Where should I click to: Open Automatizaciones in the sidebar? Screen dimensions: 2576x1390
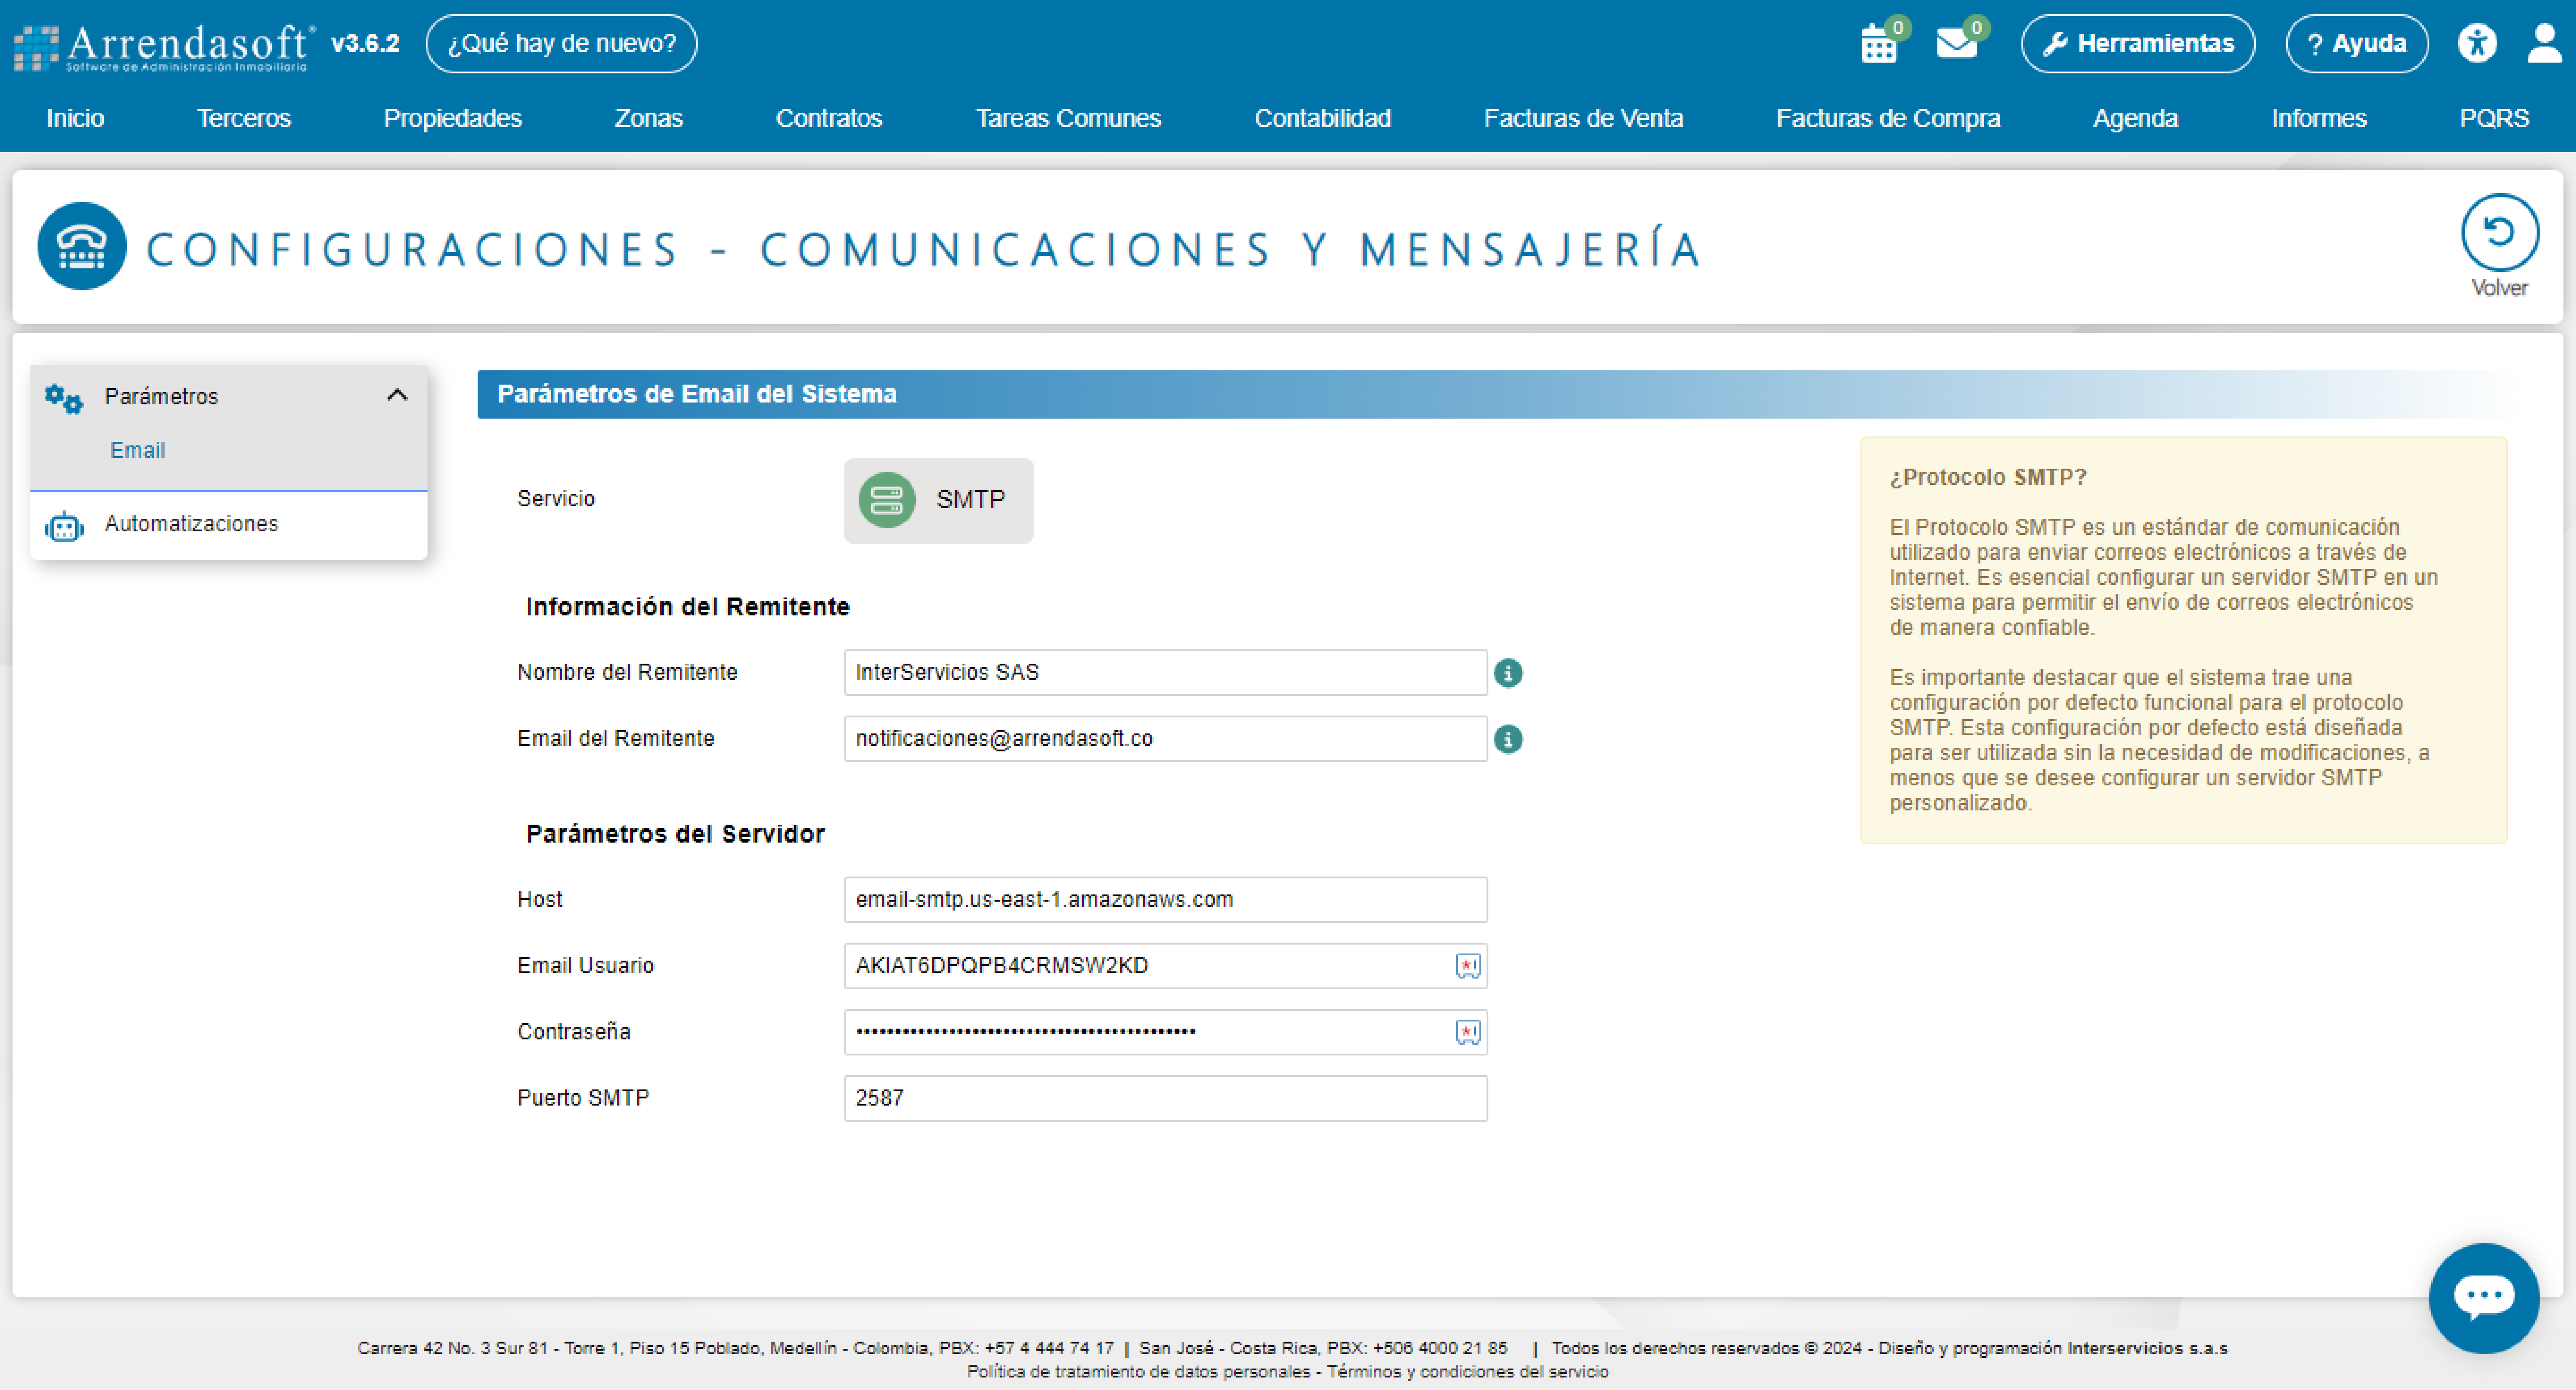click(x=229, y=525)
